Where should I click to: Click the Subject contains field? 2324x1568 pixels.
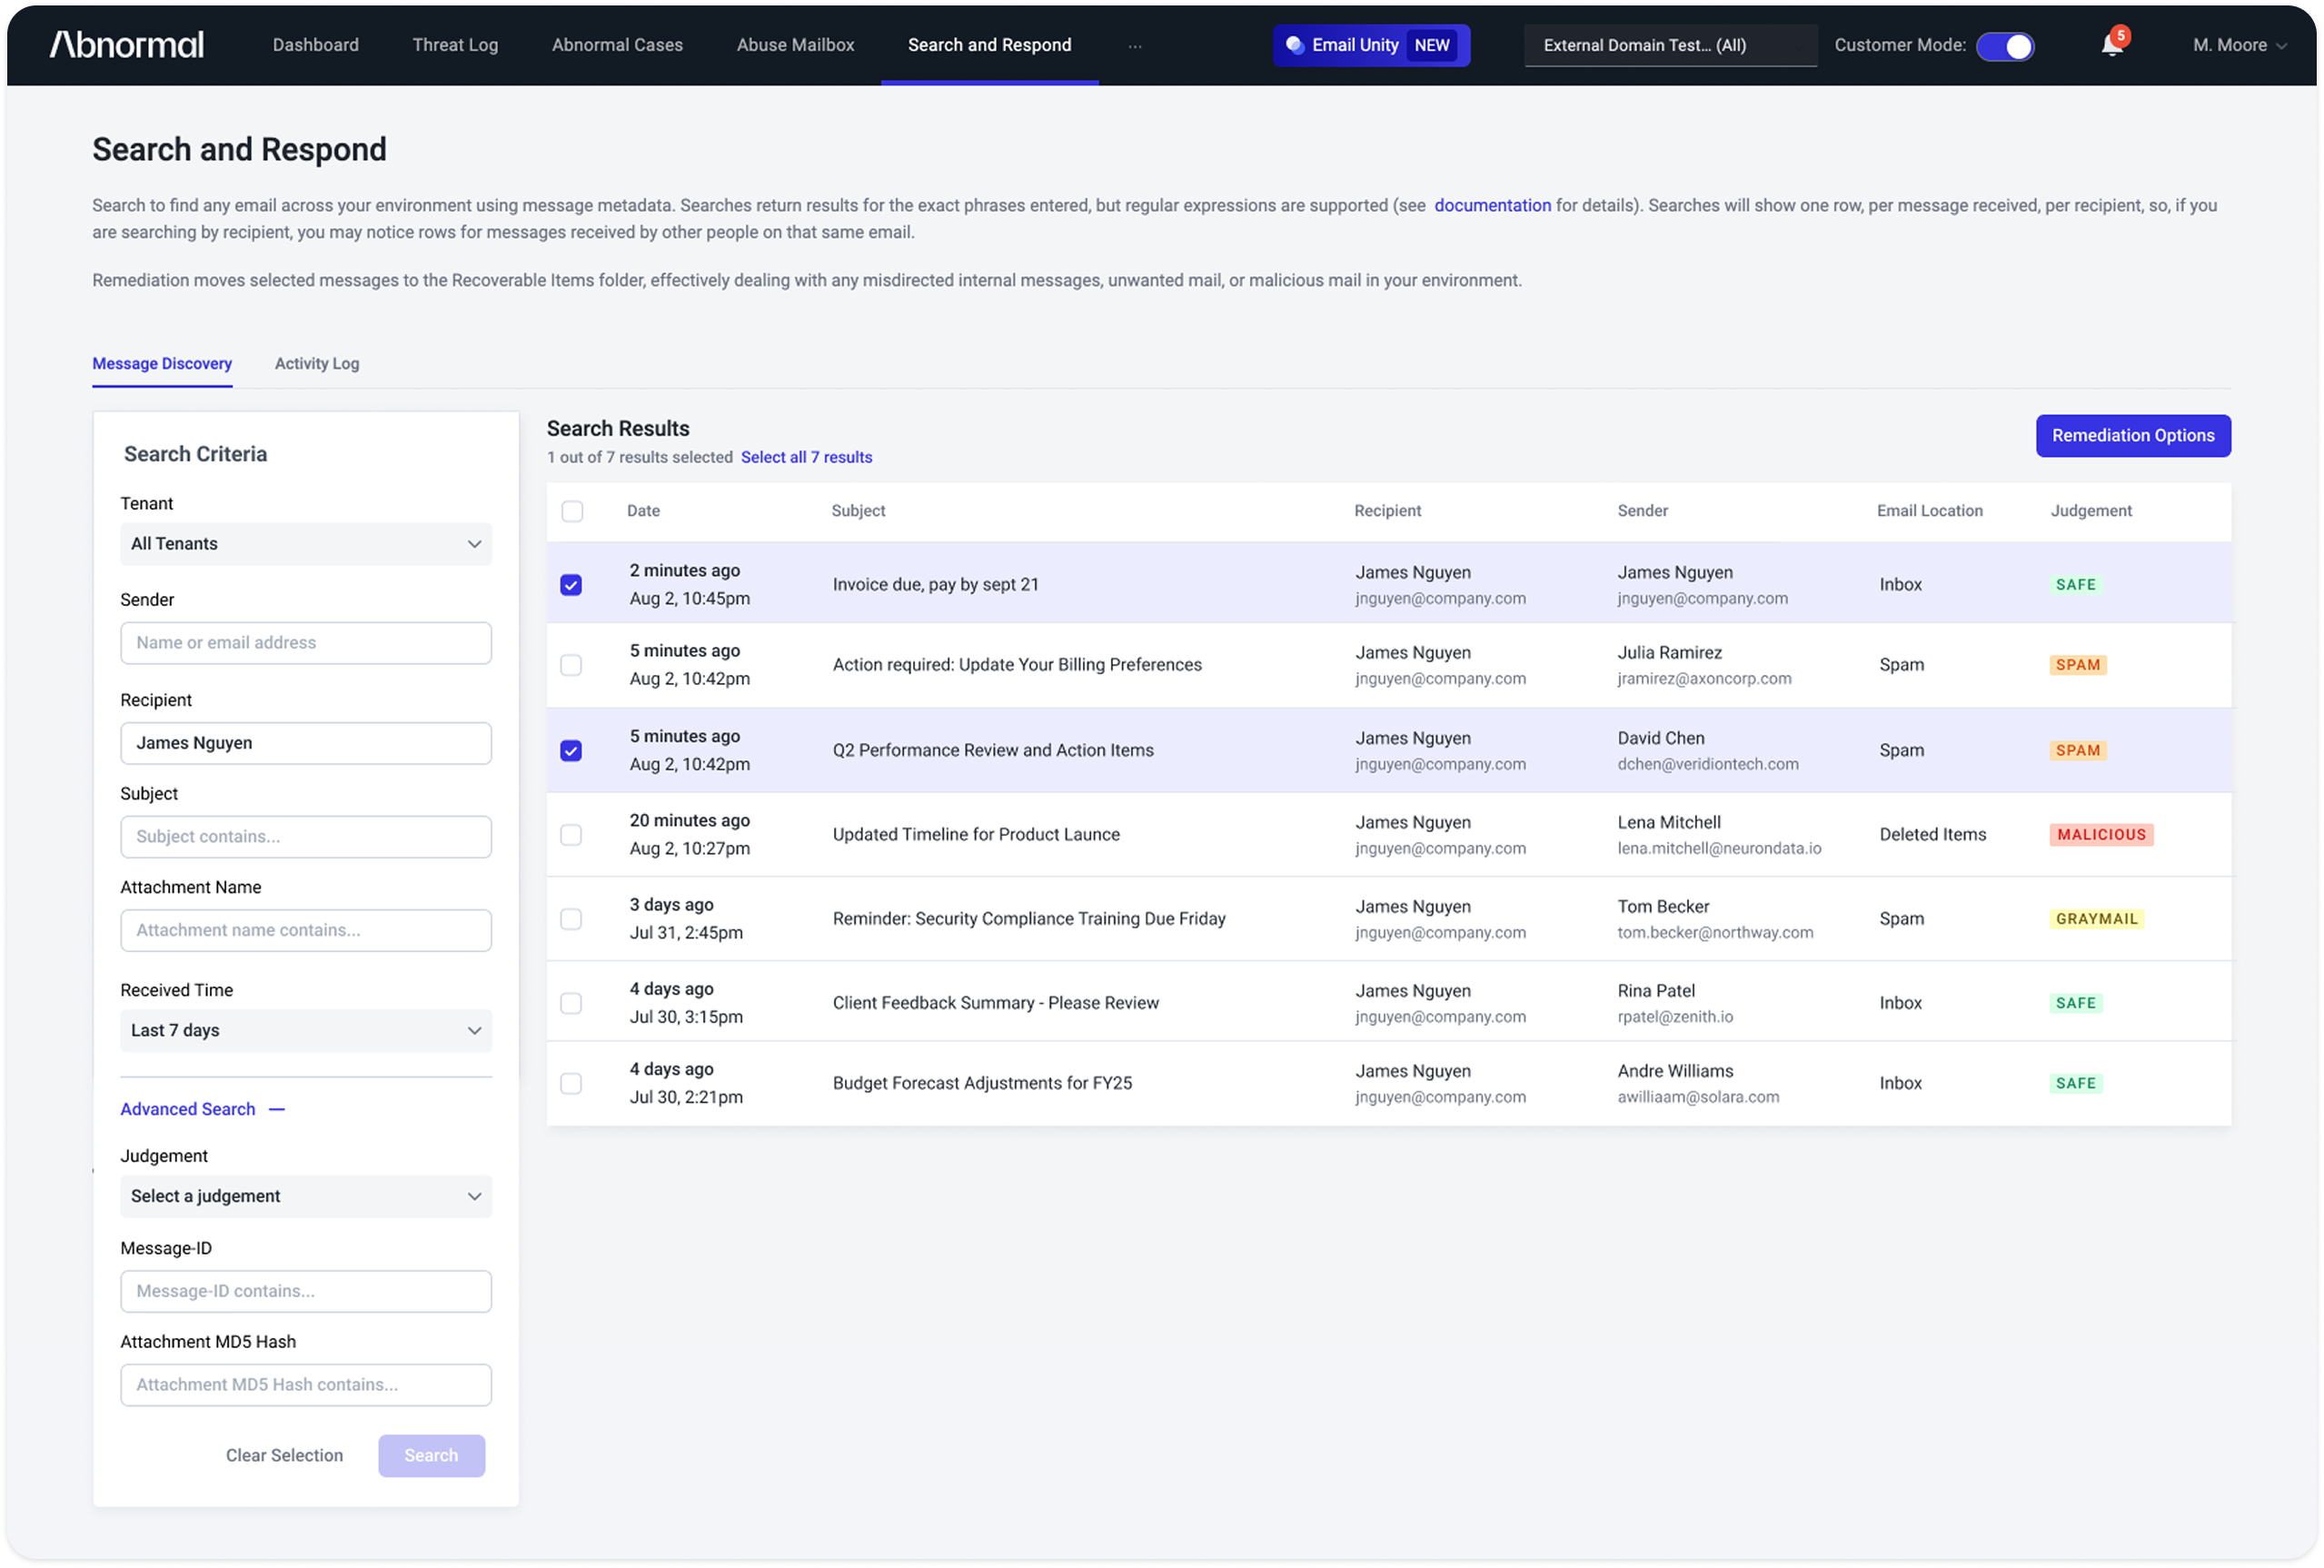click(x=306, y=837)
